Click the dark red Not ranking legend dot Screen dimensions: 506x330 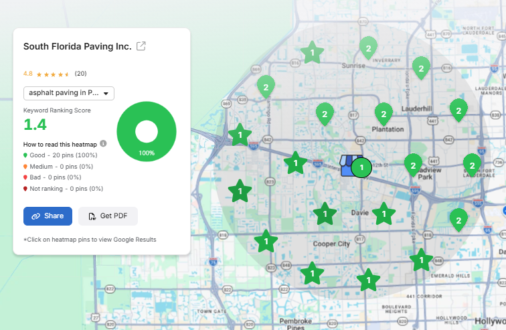coord(25,189)
